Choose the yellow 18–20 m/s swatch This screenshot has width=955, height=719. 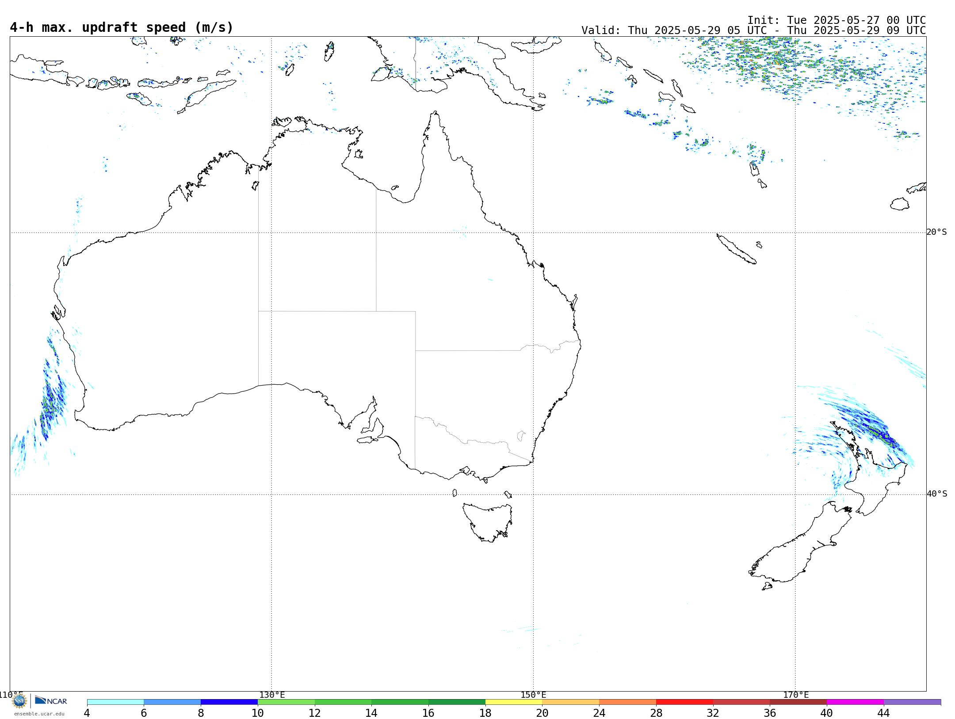coord(514,702)
